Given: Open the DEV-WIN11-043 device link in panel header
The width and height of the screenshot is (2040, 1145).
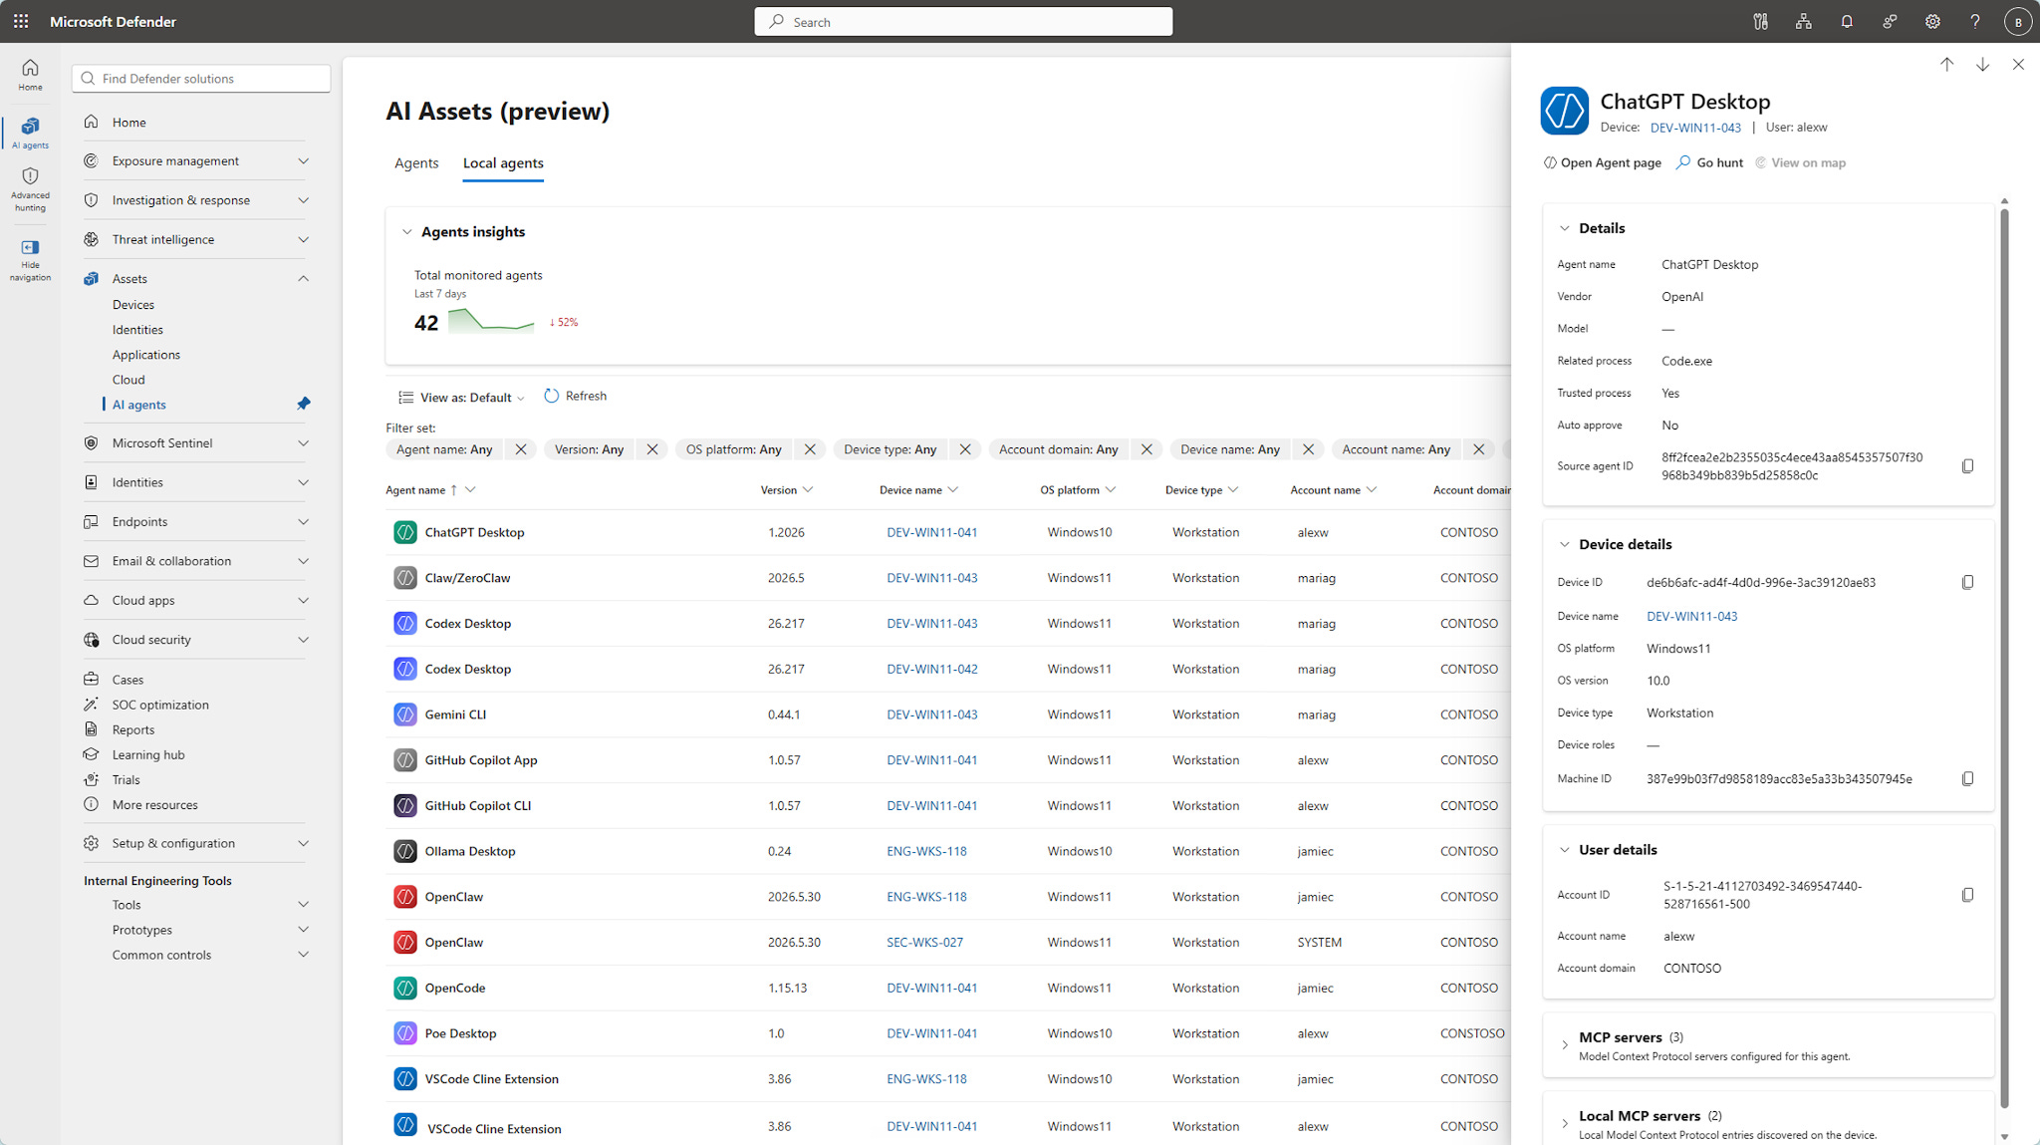Looking at the screenshot, I should 1695,128.
